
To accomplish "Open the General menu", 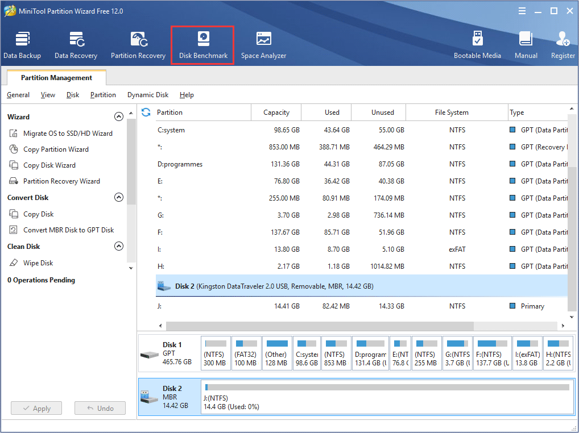I will pos(18,95).
